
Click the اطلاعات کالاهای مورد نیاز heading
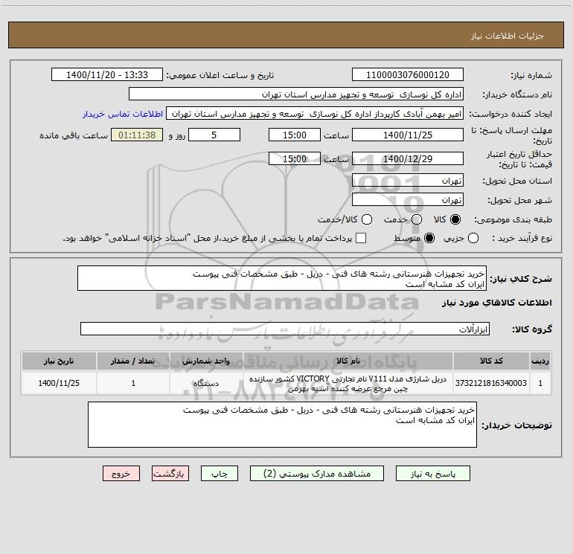tap(497, 303)
